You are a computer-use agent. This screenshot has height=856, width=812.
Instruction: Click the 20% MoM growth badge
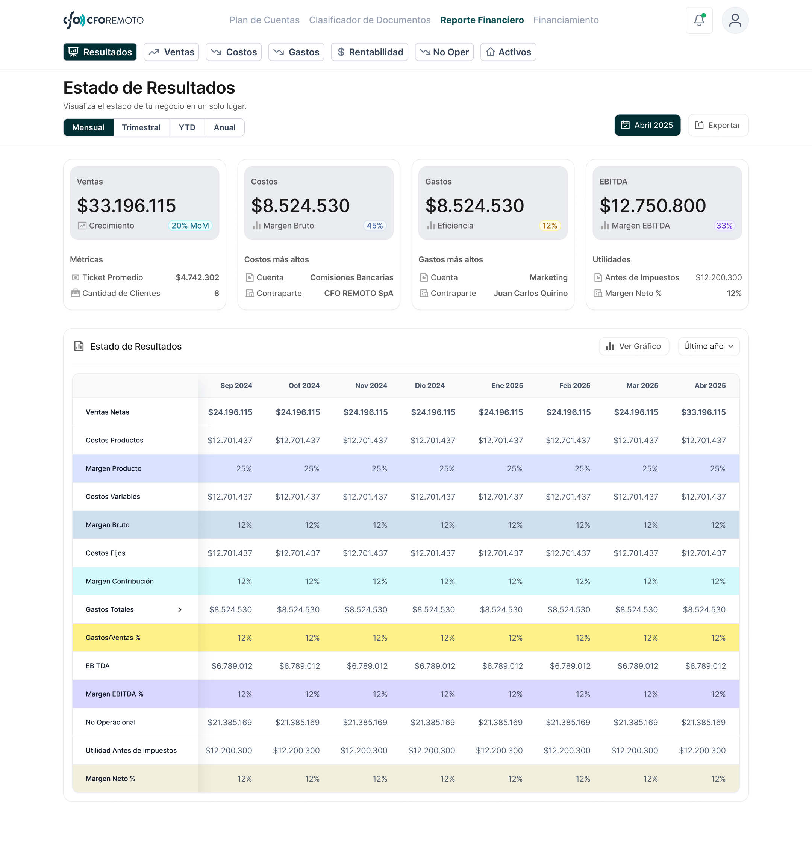pyautogui.click(x=190, y=226)
